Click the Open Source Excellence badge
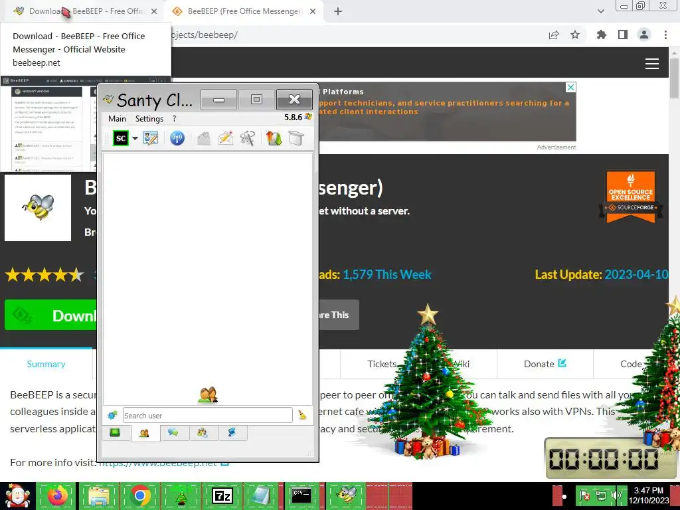The height and width of the screenshot is (510, 680). 631,197
